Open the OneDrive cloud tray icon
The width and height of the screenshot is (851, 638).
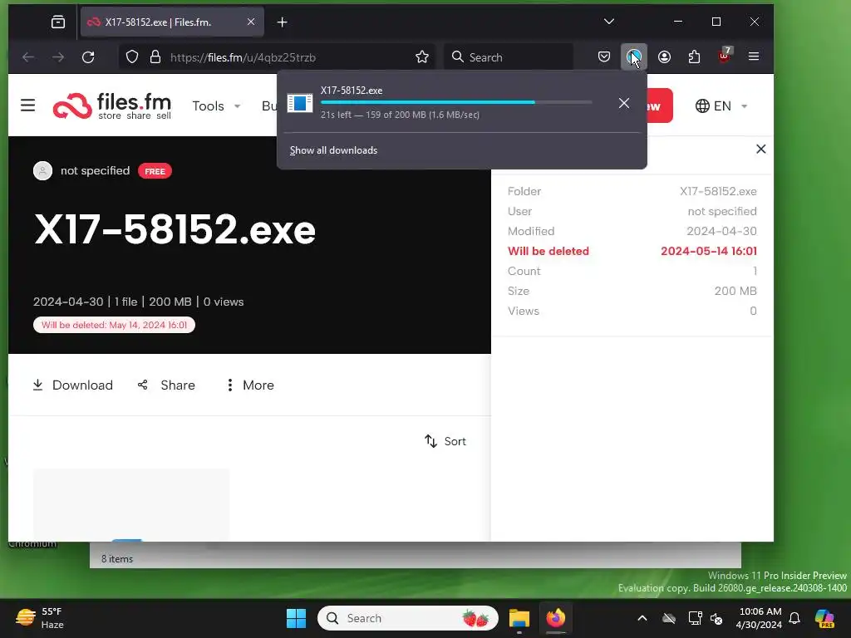click(x=669, y=618)
